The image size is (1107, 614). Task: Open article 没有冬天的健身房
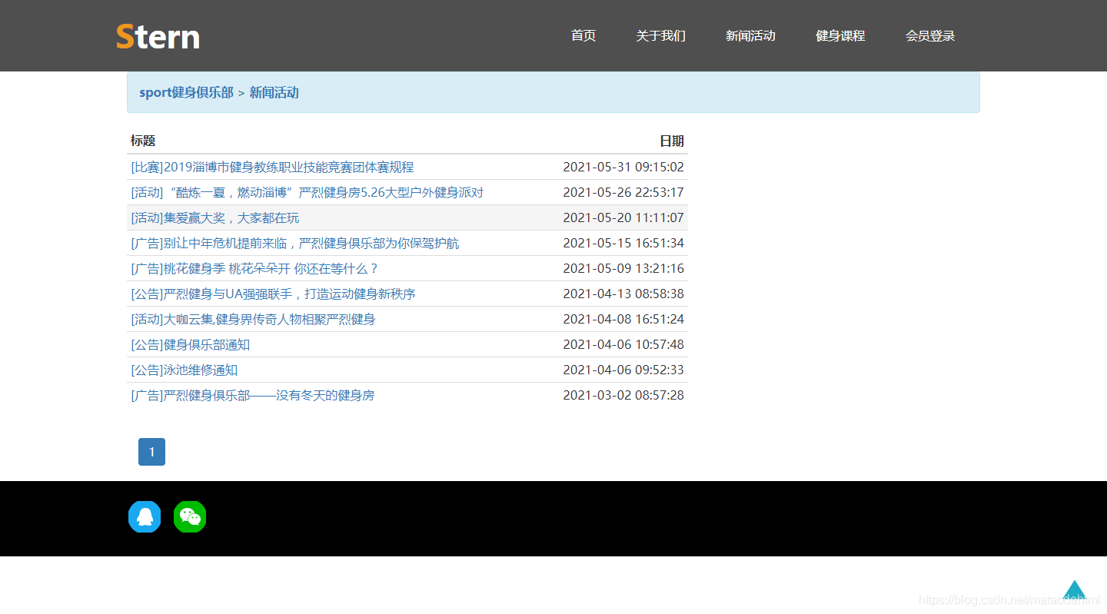(x=253, y=395)
